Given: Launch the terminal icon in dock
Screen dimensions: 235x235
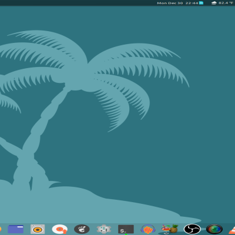Looking at the screenshot, I should [x=126, y=229].
